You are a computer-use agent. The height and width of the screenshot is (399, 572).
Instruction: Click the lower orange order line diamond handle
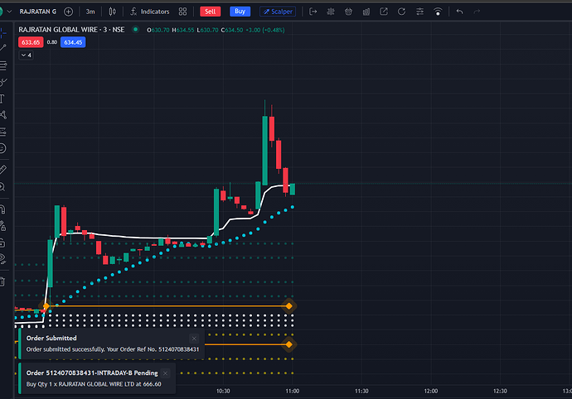[289, 344]
